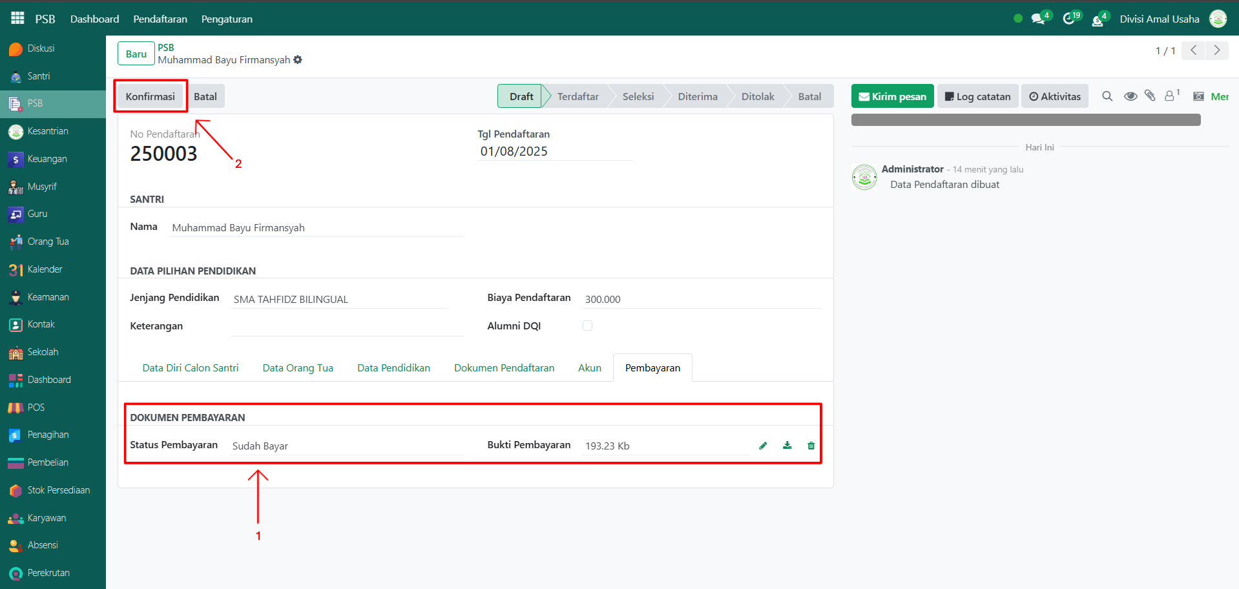Viewport: 1239px width, 589px height.
Task: Click the Kirim pesan button
Action: point(892,96)
